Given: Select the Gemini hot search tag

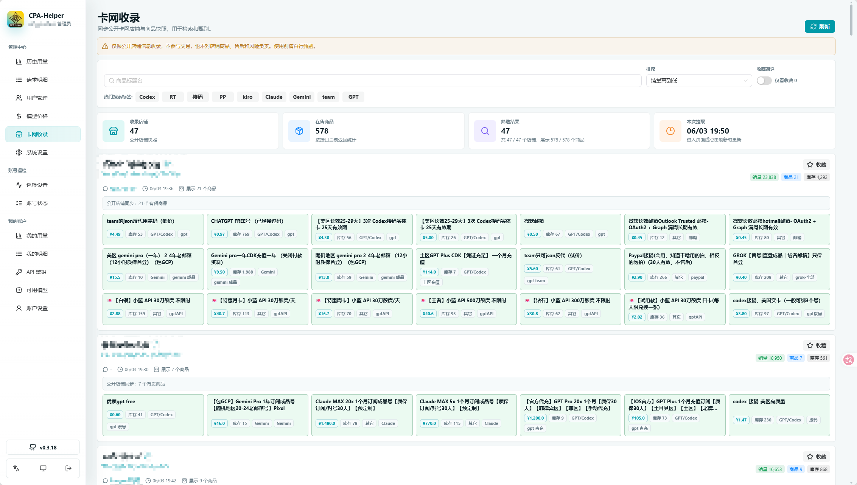Looking at the screenshot, I should coord(302,97).
